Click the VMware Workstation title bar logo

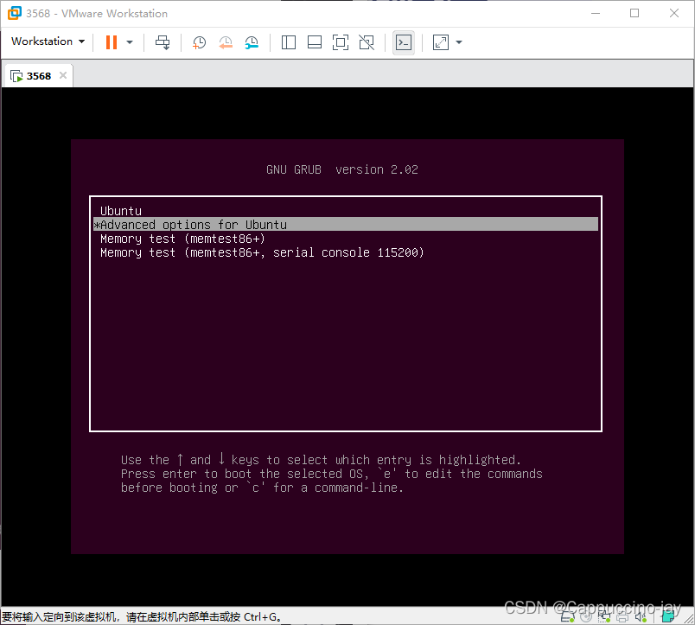14,13
